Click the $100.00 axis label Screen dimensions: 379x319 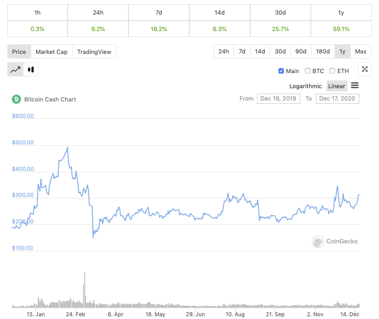pos(22,248)
